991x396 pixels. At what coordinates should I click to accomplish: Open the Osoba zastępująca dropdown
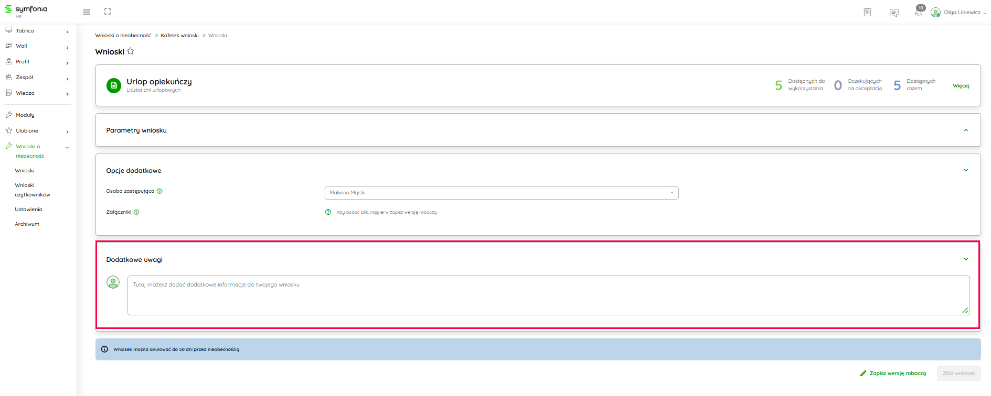501,193
